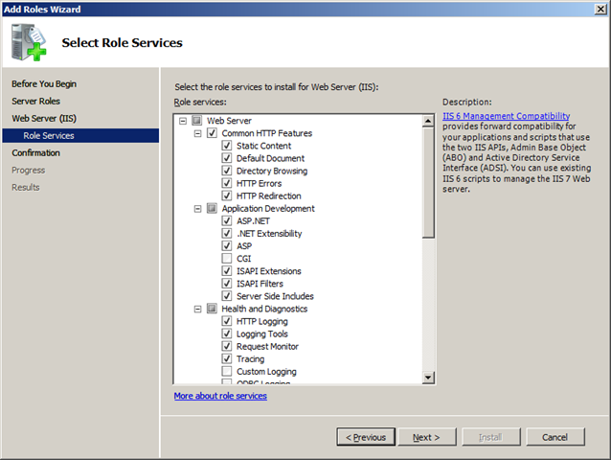611x460 pixels.
Task: Open IIS 6 Management Compatibility link
Action: click(506, 116)
